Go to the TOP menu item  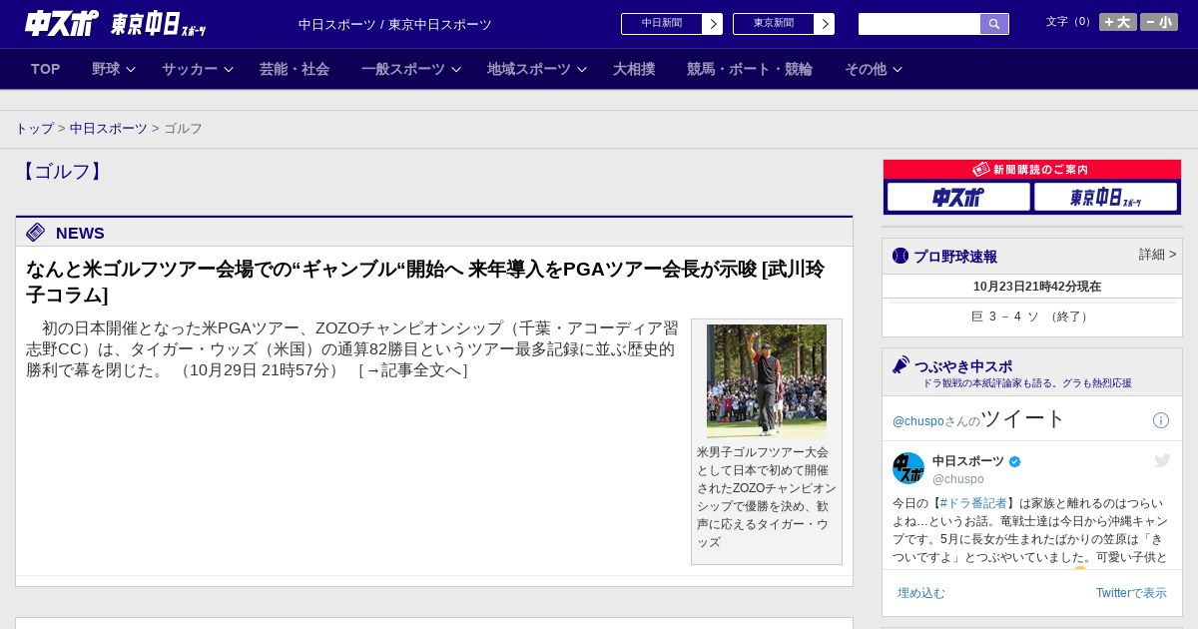(x=46, y=69)
